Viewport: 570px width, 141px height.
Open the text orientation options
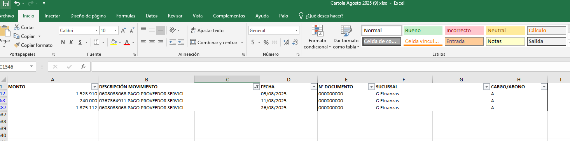tap(175, 30)
